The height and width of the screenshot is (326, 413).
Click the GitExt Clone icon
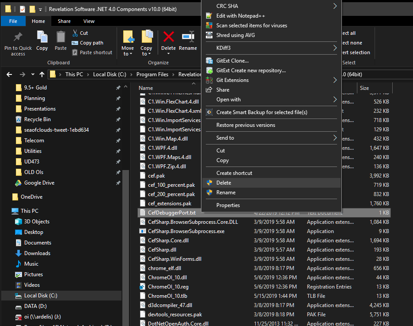click(x=209, y=61)
